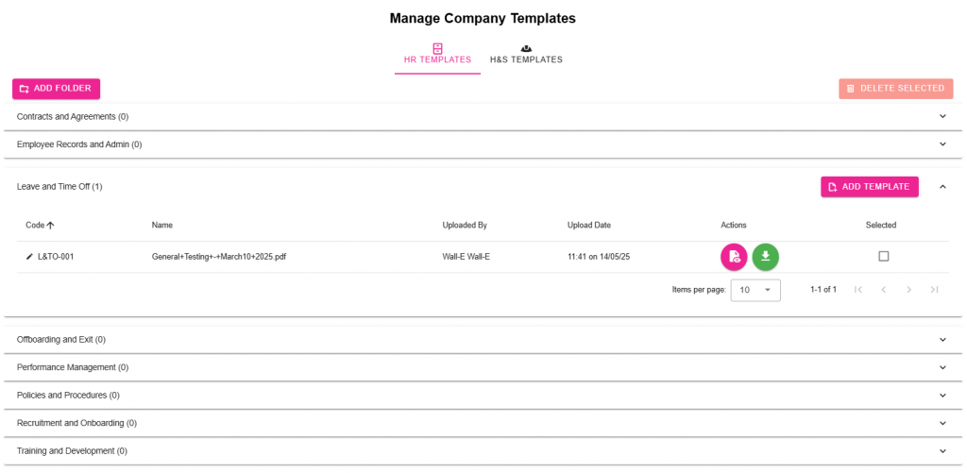Expand the Contracts and Agreements folder

point(942,116)
